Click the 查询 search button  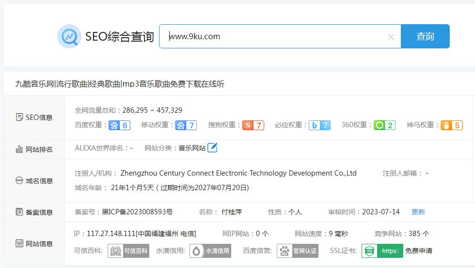coord(425,36)
